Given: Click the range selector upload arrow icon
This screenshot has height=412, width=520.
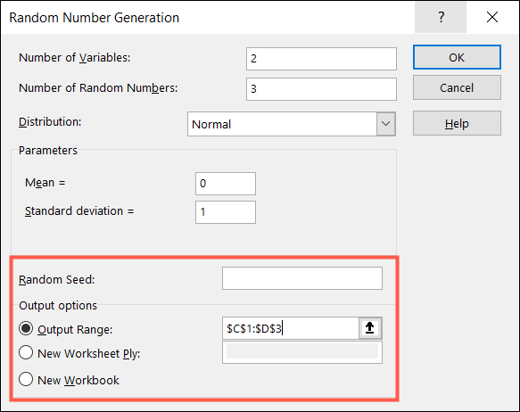Looking at the screenshot, I should point(370,328).
